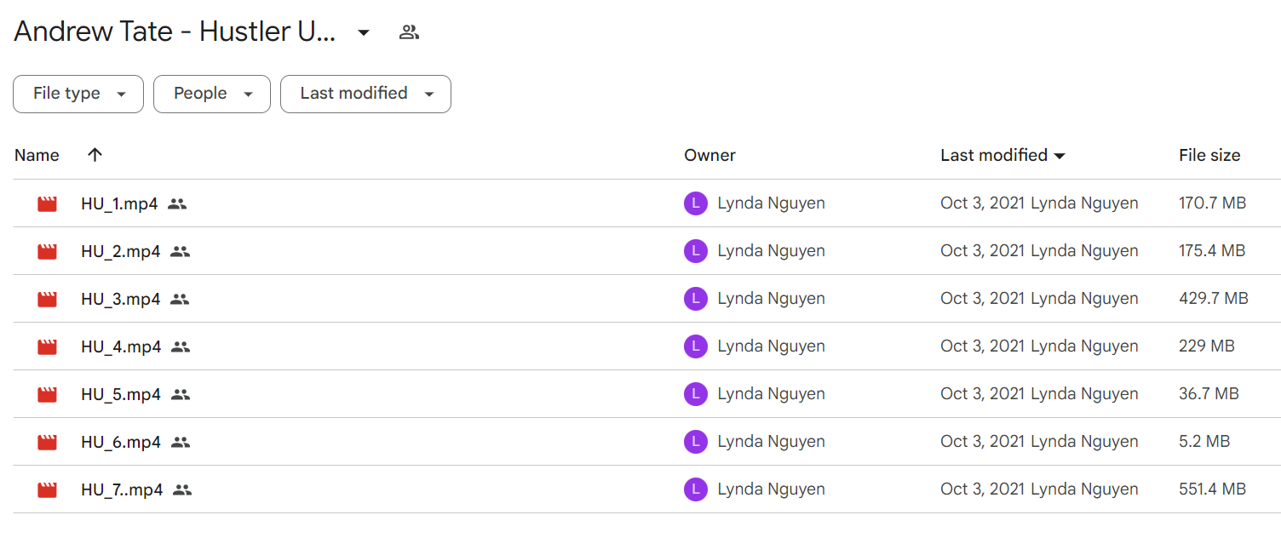Click the owner avatar in the HU_3.mp4 row
Image resolution: width=1281 pixels, height=538 pixels.
coord(696,299)
